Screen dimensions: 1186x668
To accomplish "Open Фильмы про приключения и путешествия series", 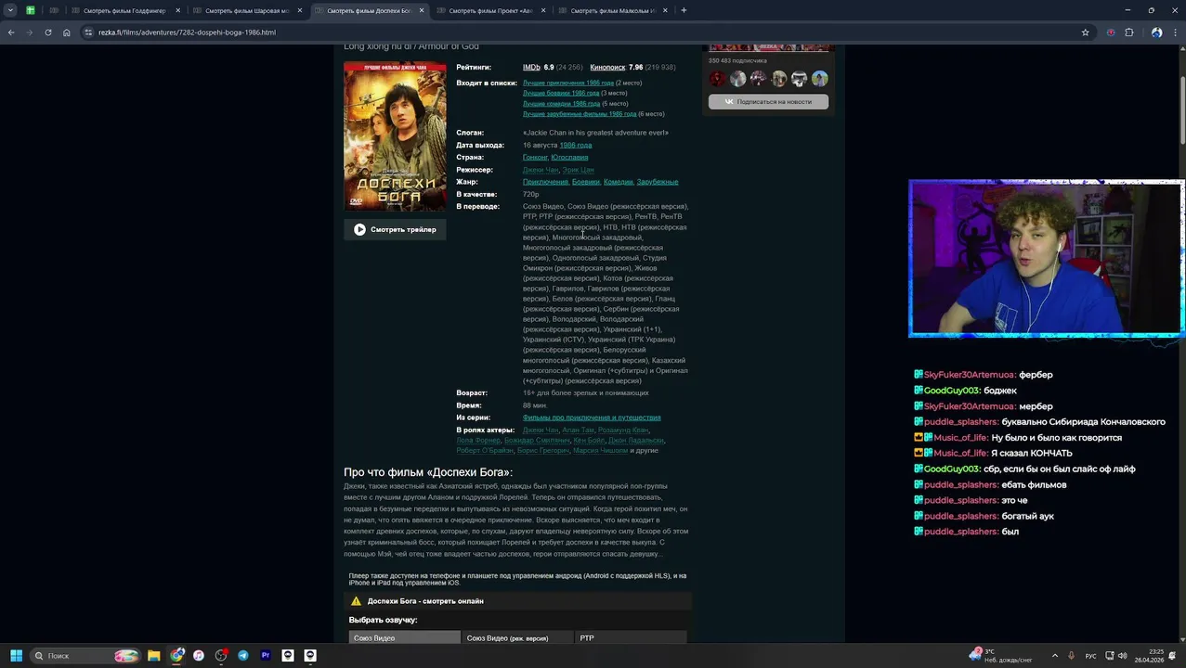I will coord(592,417).
